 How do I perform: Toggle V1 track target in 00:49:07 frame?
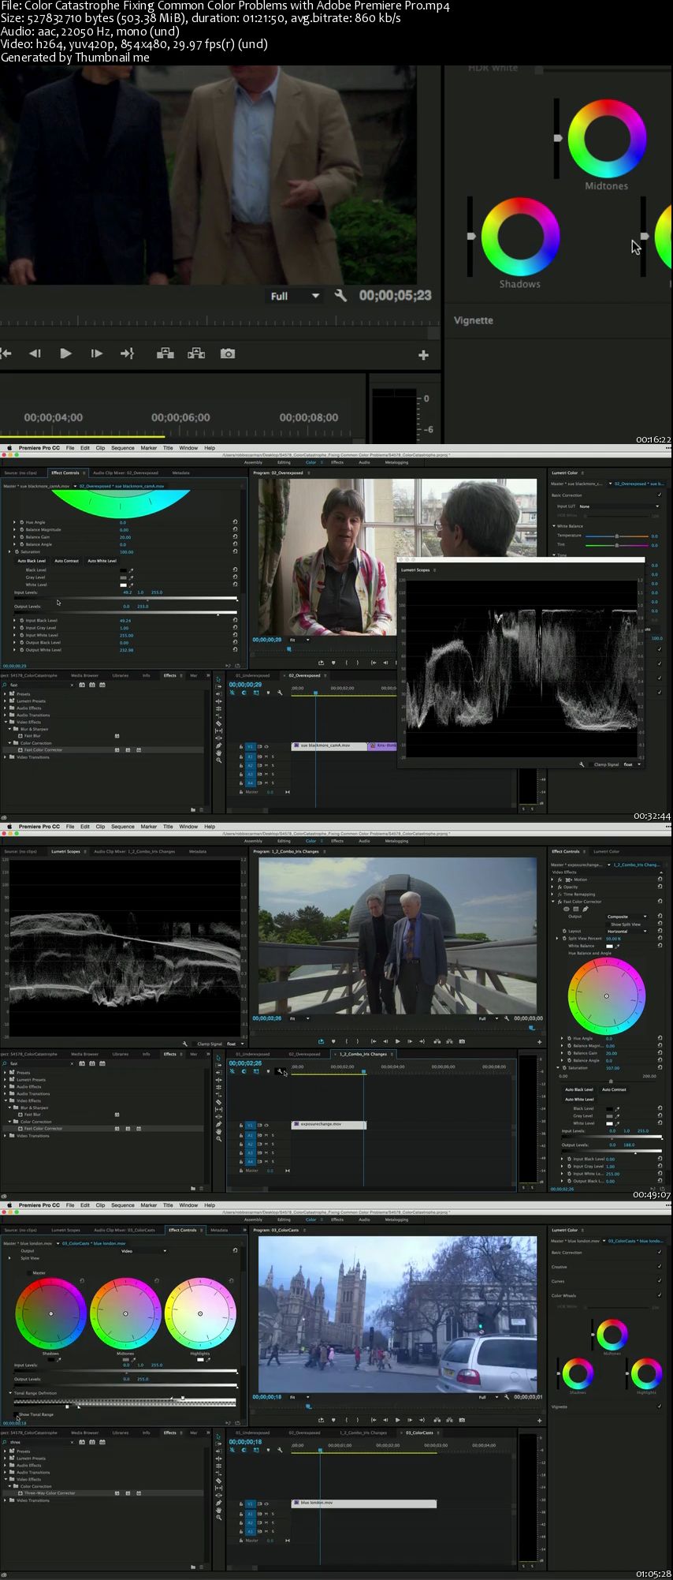(251, 1126)
